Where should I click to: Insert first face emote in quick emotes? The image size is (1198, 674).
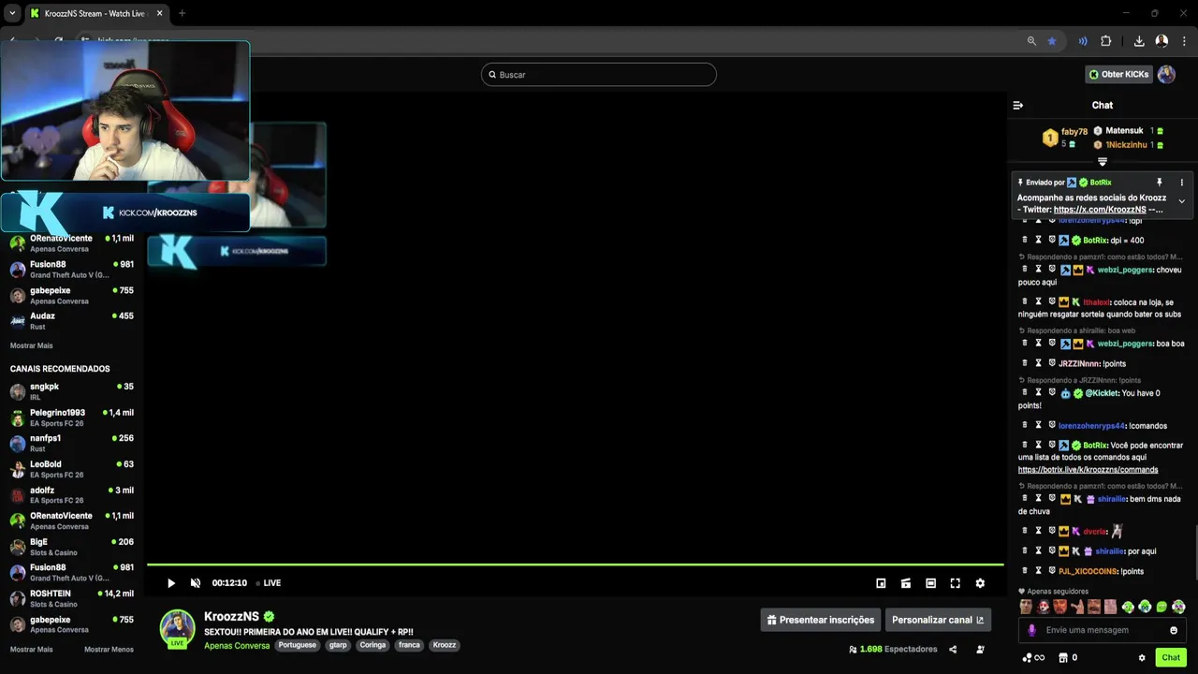coord(1026,607)
